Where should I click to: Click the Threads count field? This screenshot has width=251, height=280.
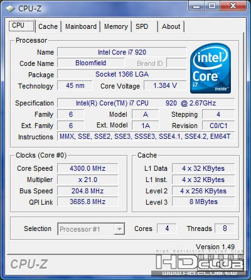click(225, 229)
